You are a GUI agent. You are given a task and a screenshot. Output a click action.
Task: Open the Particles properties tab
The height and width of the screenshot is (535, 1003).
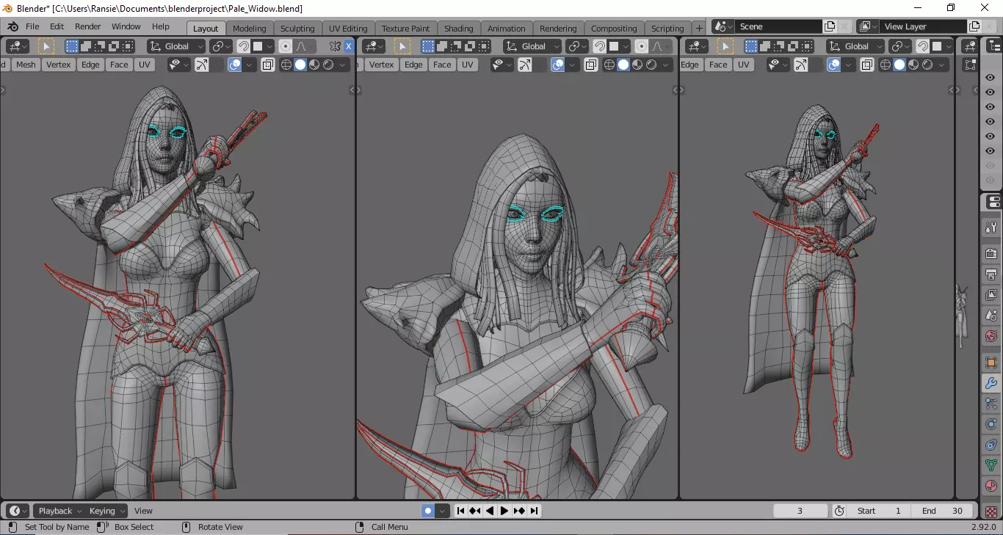(x=991, y=404)
